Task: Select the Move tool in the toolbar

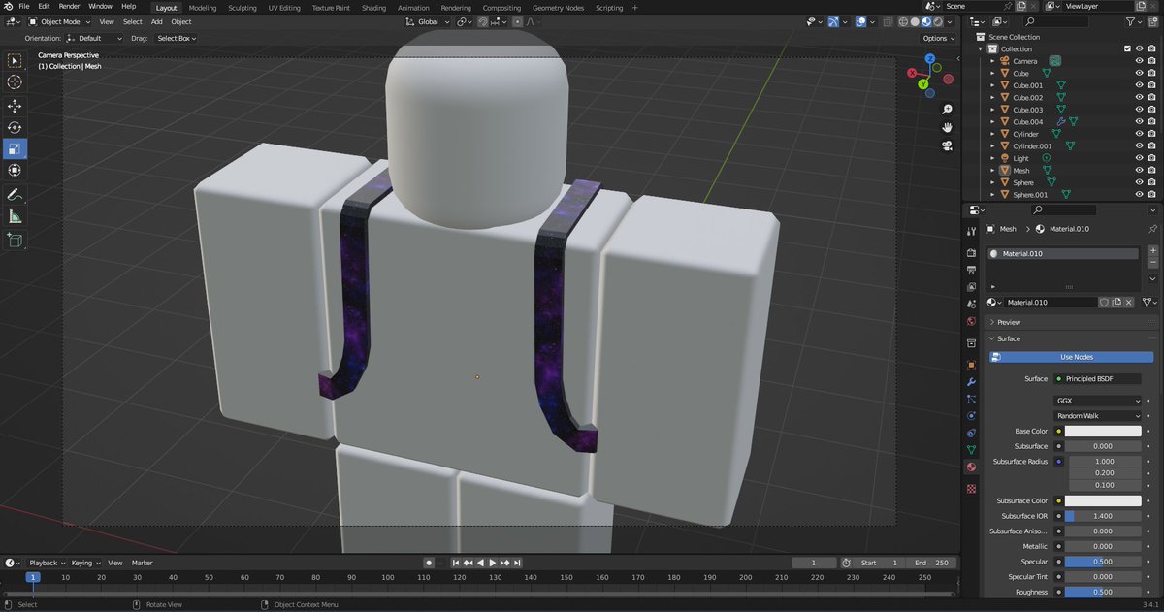Action: (x=15, y=106)
